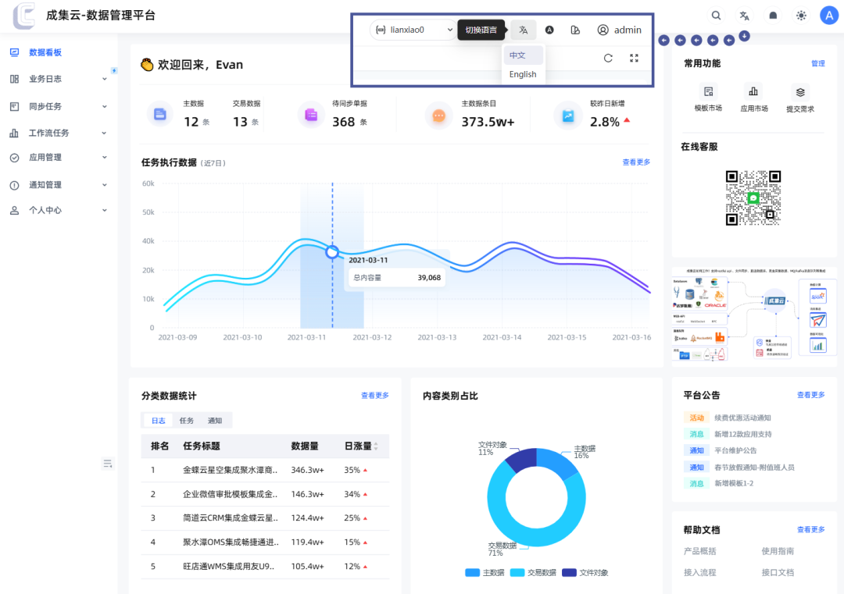Select the 通知 tab in 分类数据统计
844x594 pixels.
pyautogui.click(x=214, y=420)
